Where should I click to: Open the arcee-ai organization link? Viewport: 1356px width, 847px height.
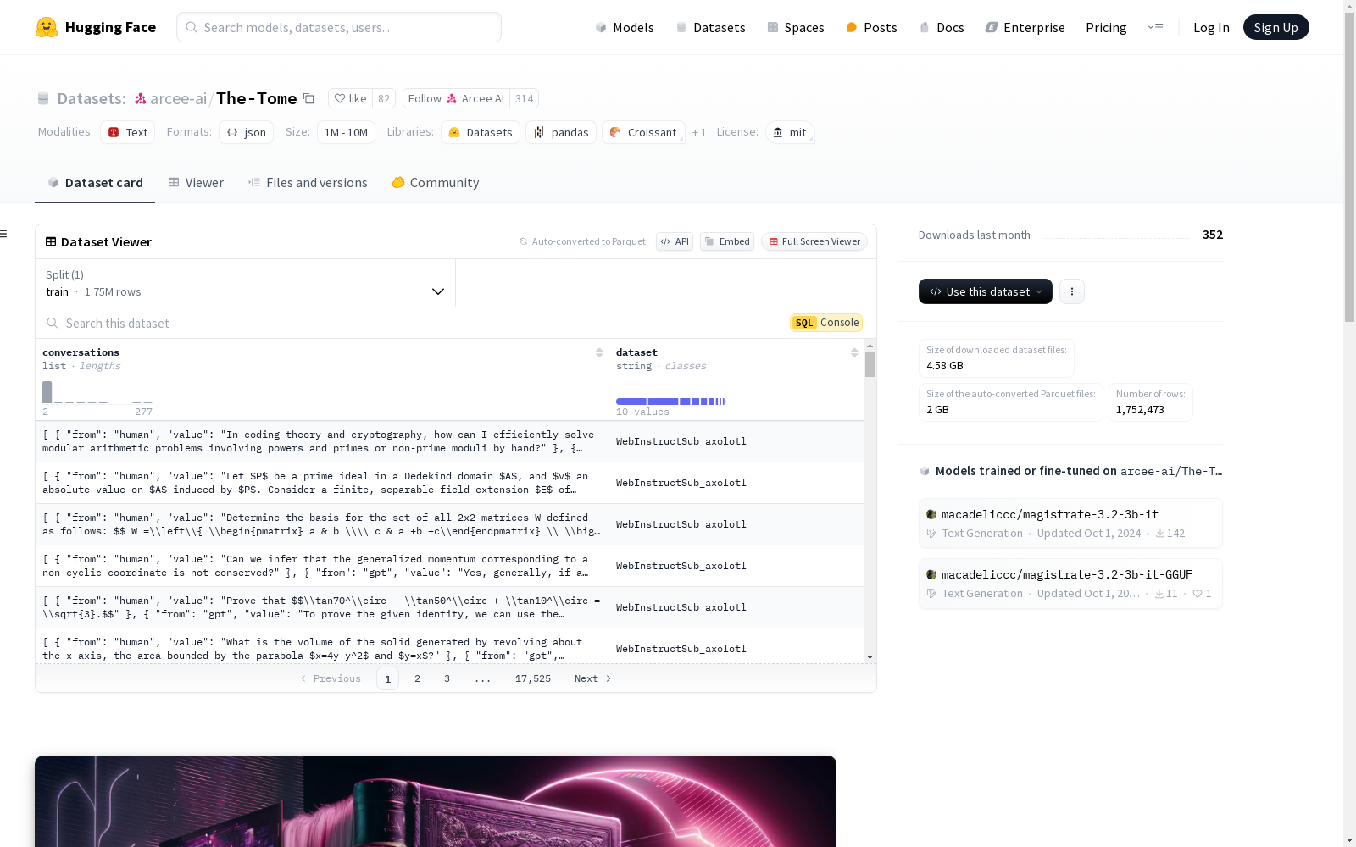click(178, 98)
